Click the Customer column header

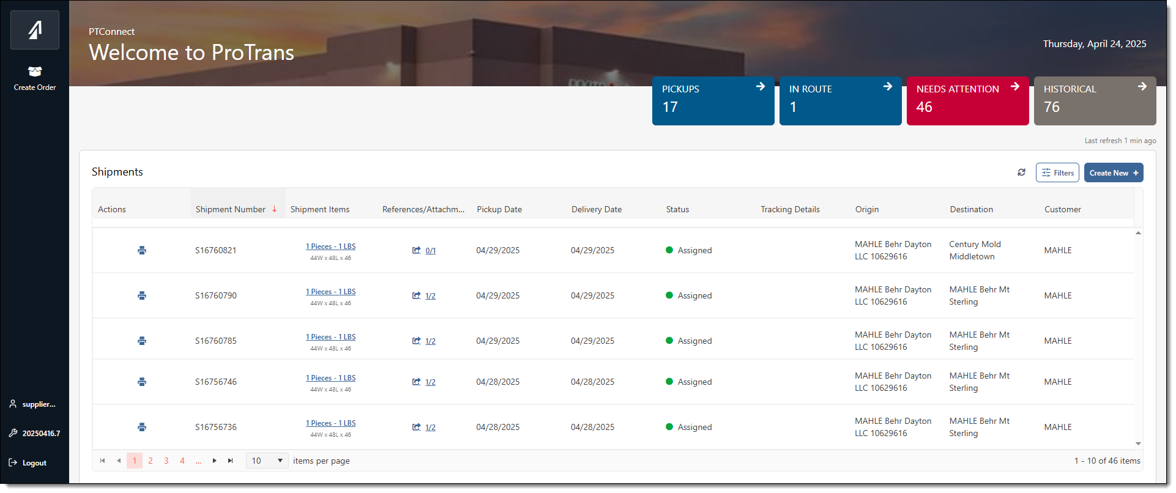tap(1063, 209)
